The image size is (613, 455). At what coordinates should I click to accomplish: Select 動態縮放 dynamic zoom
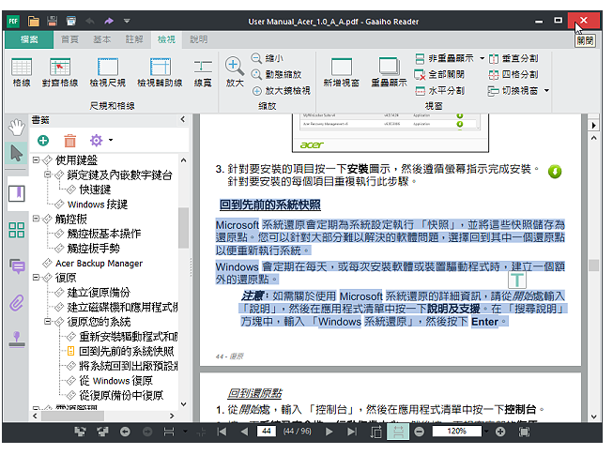(277, 75)
